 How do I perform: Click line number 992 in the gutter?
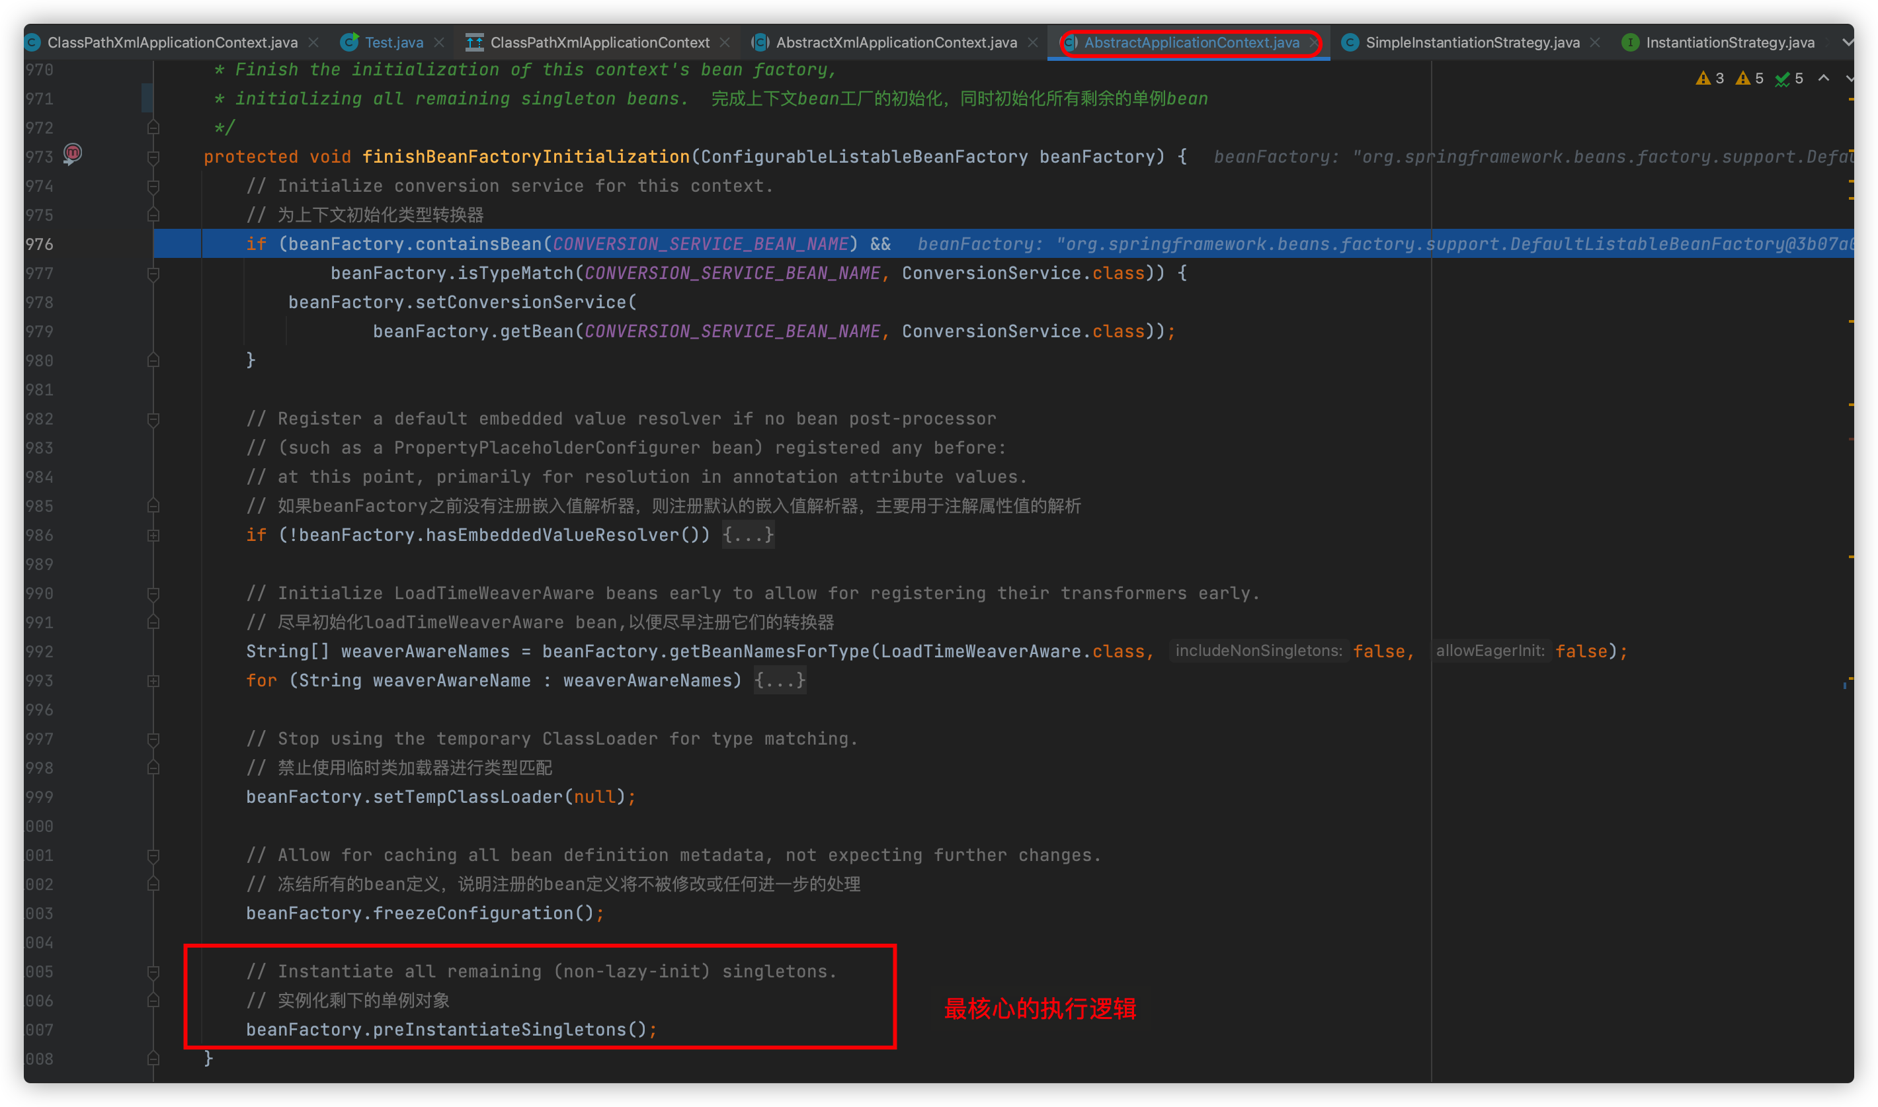(39, 651)
